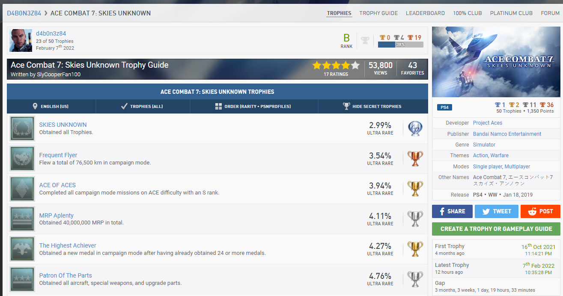563x296 pixels.
Task: Open the Project Aces developer link
Action: point(488,123)
